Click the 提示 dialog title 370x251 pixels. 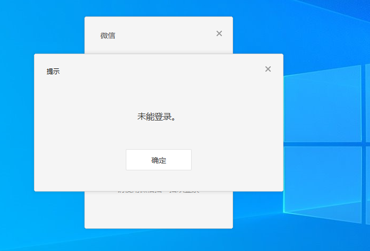(53, 71)
